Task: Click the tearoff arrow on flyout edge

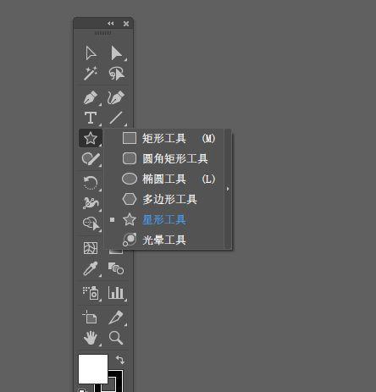Action: (228, 189)
